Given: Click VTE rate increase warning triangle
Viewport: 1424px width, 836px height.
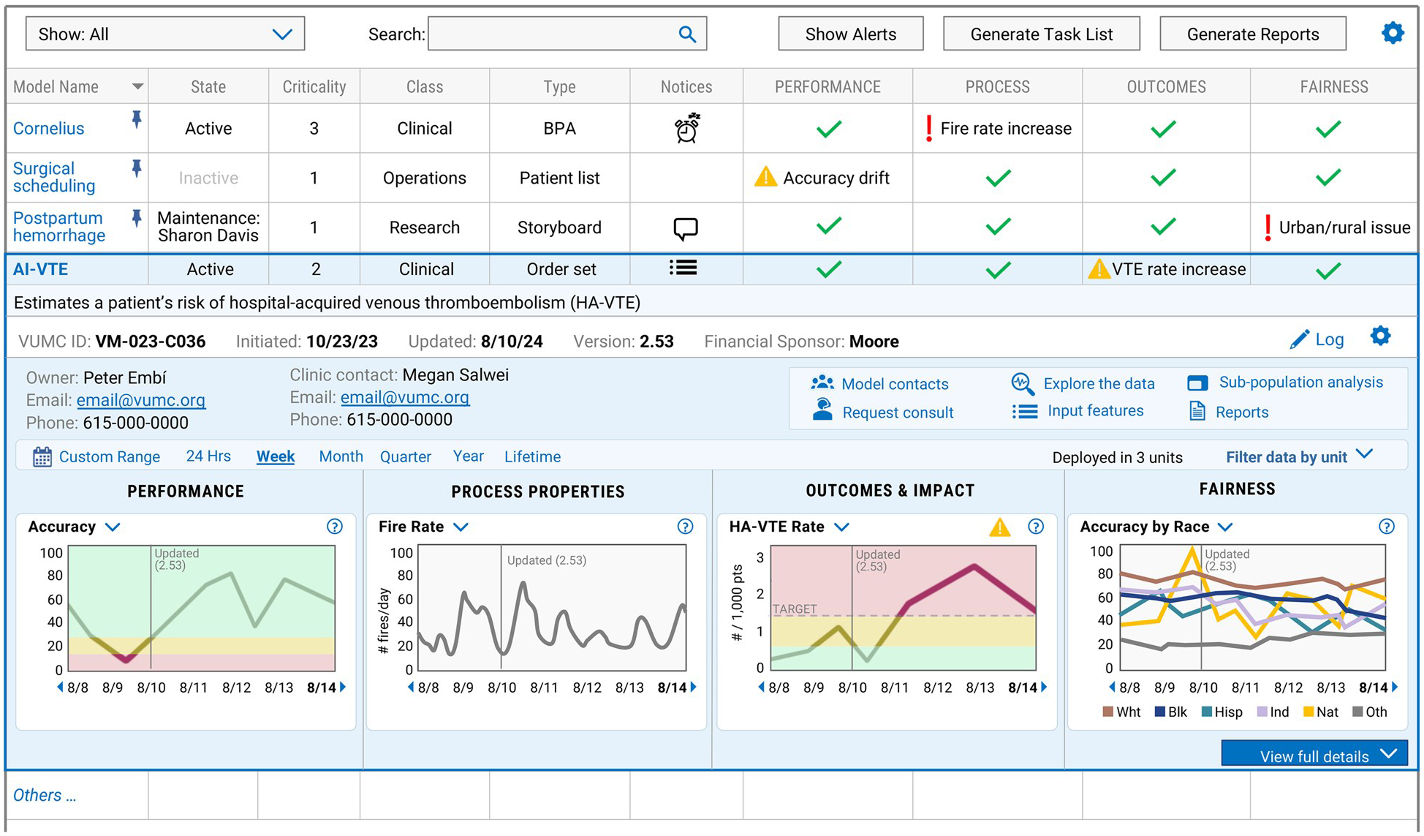Looking at the screenshot, I should coord(1098,269).
